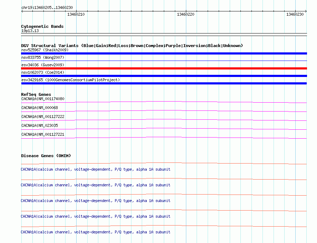Click the right arrowhead of the coordinate ruler
Screen dimensions: 317x243
click(x=306, y=11)
